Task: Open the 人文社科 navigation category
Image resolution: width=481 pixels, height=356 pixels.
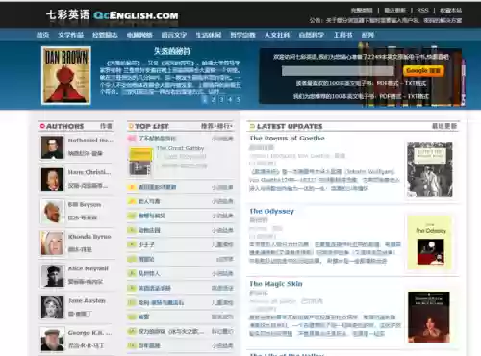Action: pyautogui.click(x=277, y=35)
